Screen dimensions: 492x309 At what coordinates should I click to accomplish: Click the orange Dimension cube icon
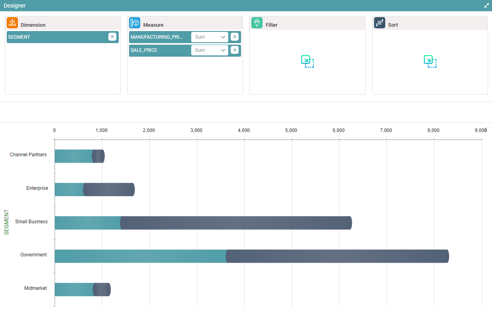(x=12, y=23)
